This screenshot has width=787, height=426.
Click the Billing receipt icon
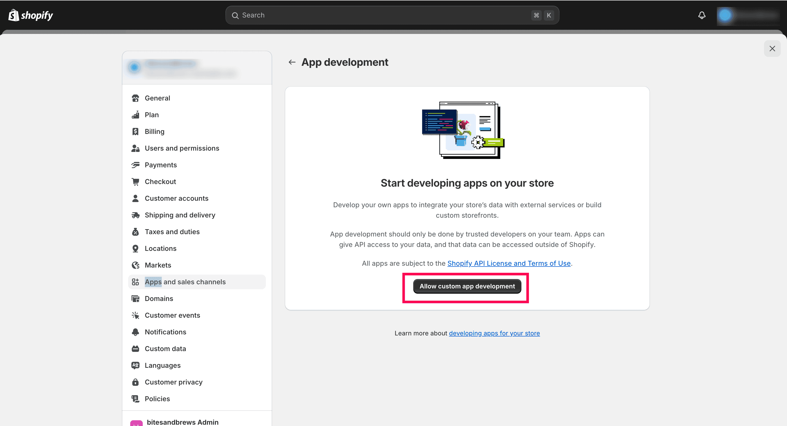coord(135,131)
